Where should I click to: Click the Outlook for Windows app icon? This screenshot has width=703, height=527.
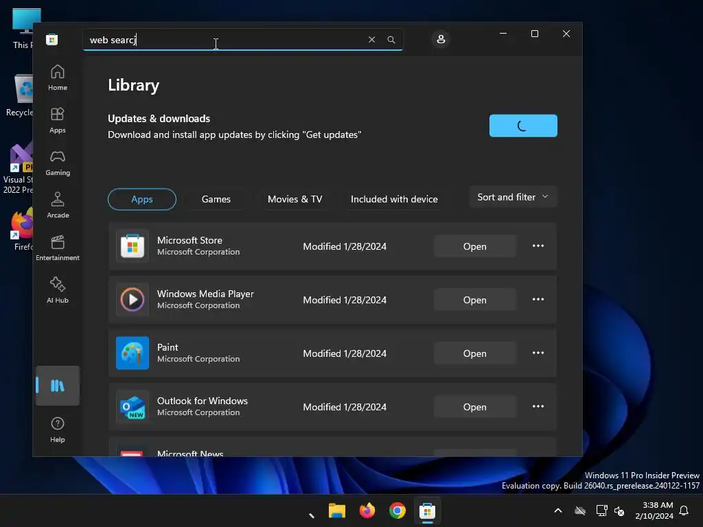point(132,406)
